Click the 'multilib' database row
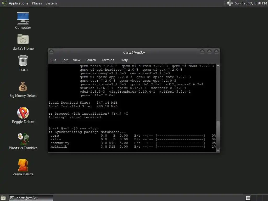This screenshot has height=201, width=268. (133, 147)
